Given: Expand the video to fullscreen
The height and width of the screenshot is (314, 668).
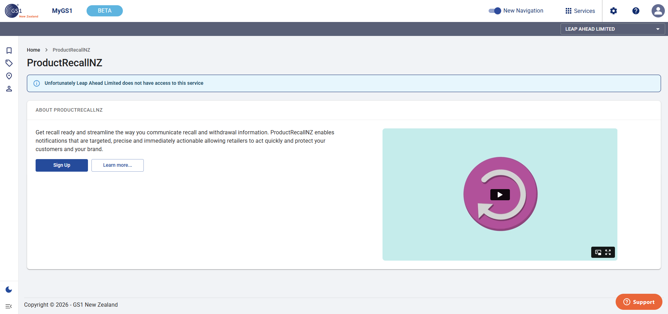Looking at the screenshot, I should [608, 252].
